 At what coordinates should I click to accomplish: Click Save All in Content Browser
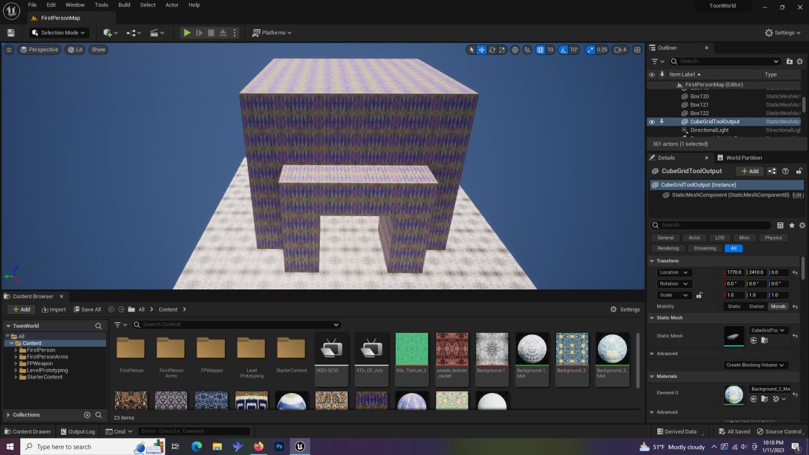coord(87,310)
